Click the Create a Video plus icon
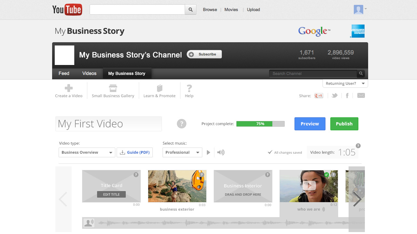Viewport: 417px width, 234px height. (68, 88)
